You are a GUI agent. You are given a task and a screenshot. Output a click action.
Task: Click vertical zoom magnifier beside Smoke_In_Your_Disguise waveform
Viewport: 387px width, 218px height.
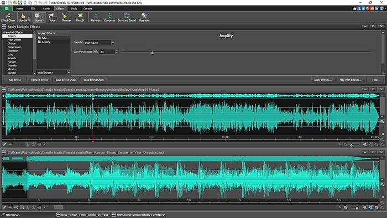[x=383, y=184]
